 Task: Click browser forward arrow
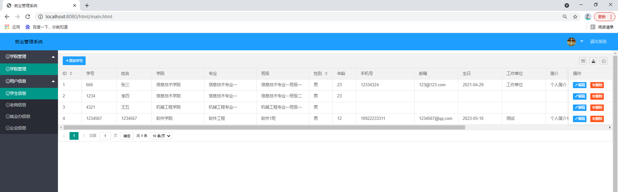tap(17, 17)
